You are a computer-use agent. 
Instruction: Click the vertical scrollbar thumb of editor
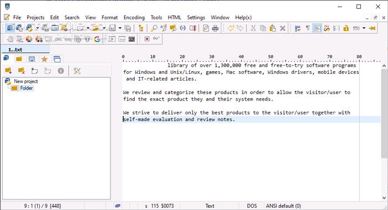click(x=384, y=113)
